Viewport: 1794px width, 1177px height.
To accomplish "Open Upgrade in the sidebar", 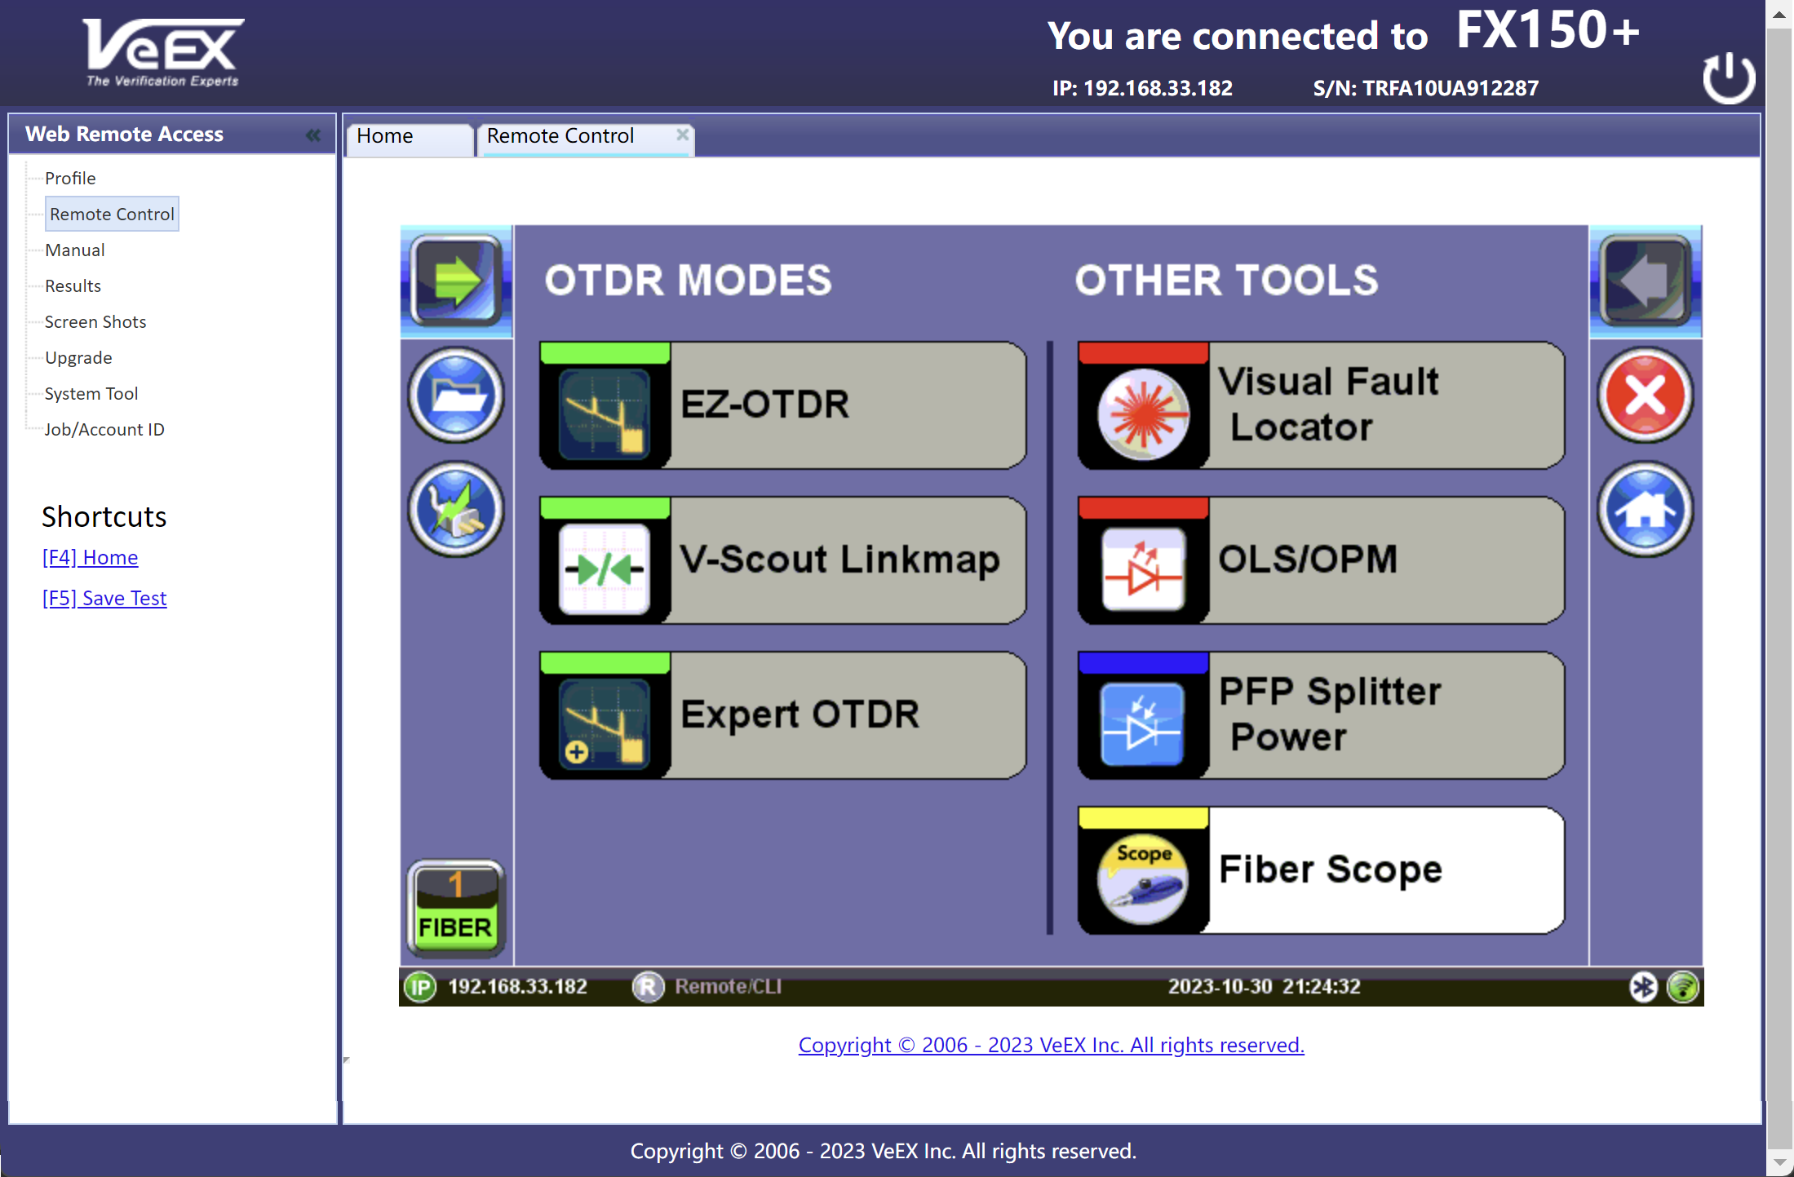I will pos(78,357).
